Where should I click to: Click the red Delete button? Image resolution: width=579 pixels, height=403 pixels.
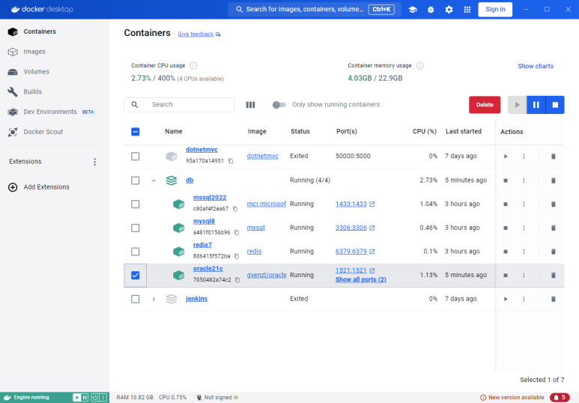(x=485, y=105)
